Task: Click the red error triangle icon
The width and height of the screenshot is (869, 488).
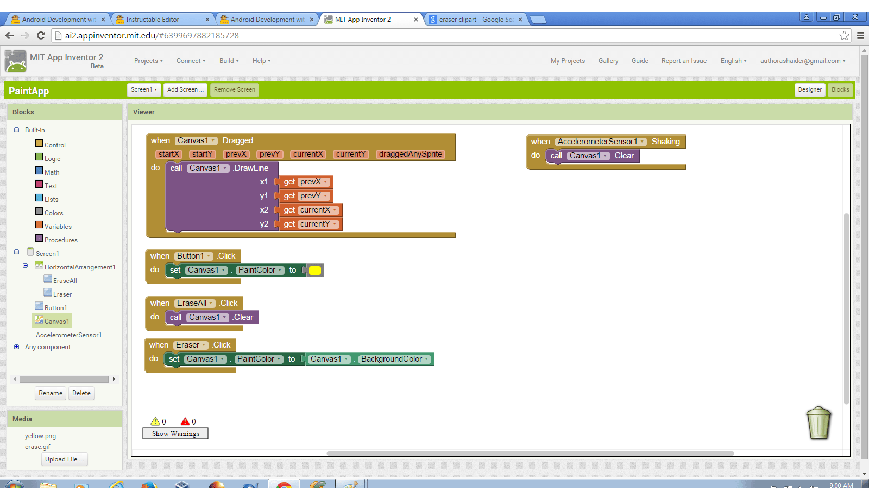Action: (x=185, y=421)
